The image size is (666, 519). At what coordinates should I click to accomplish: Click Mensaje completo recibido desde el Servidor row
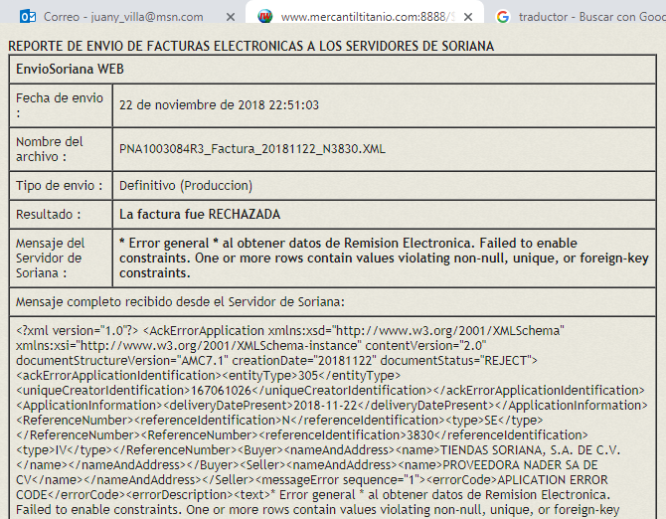coord(333,302)
